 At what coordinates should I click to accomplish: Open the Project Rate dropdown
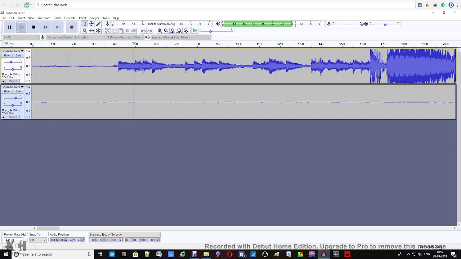pos(14,240)
